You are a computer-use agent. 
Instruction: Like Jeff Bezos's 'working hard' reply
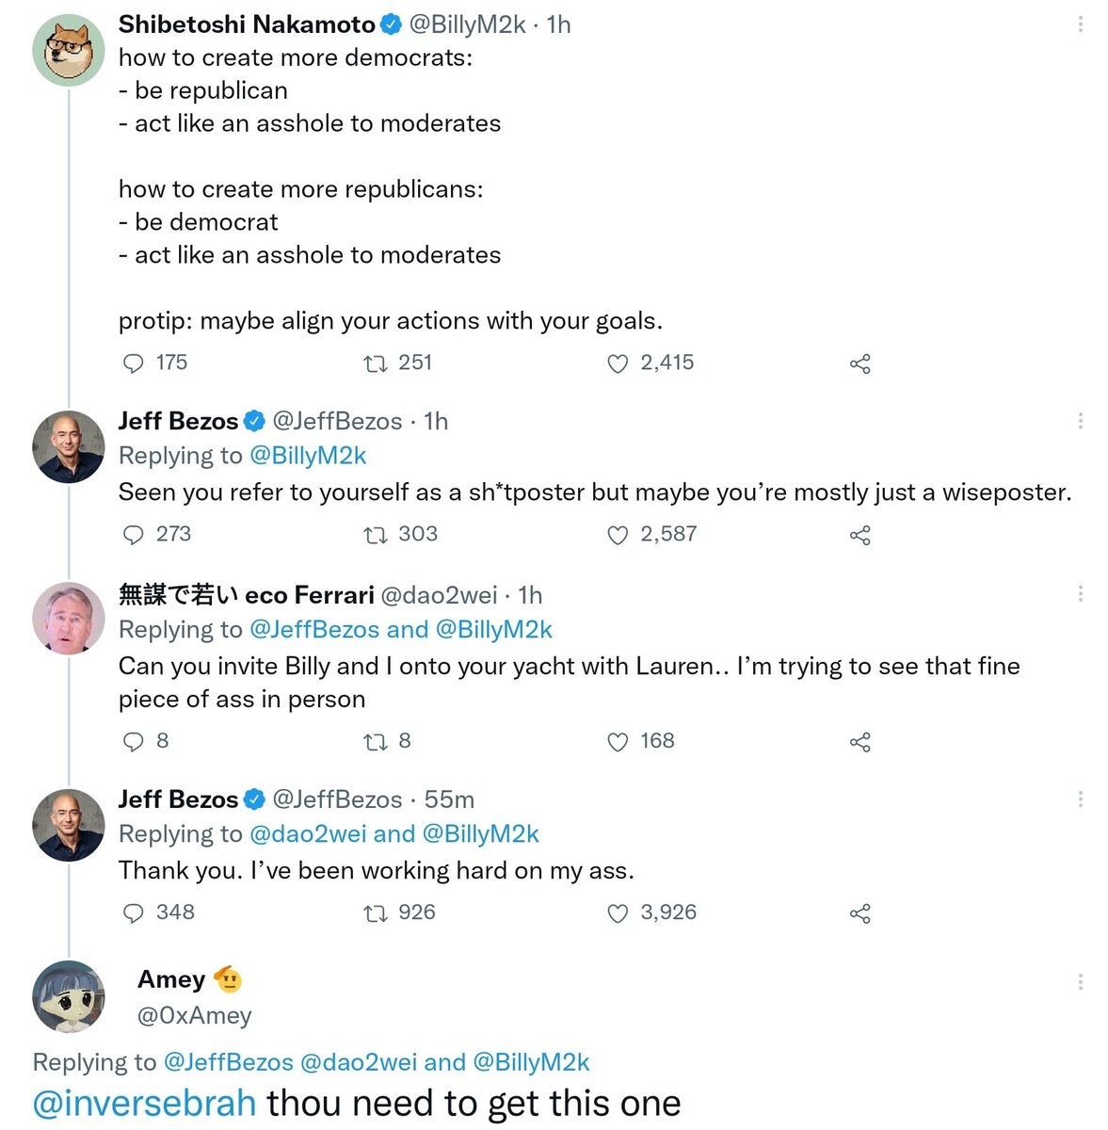click(618, 913)
